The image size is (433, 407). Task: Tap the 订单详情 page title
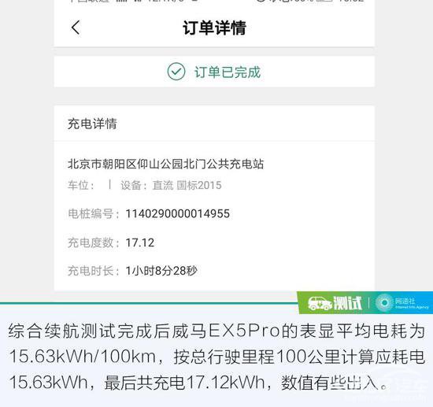pos(214,28)
